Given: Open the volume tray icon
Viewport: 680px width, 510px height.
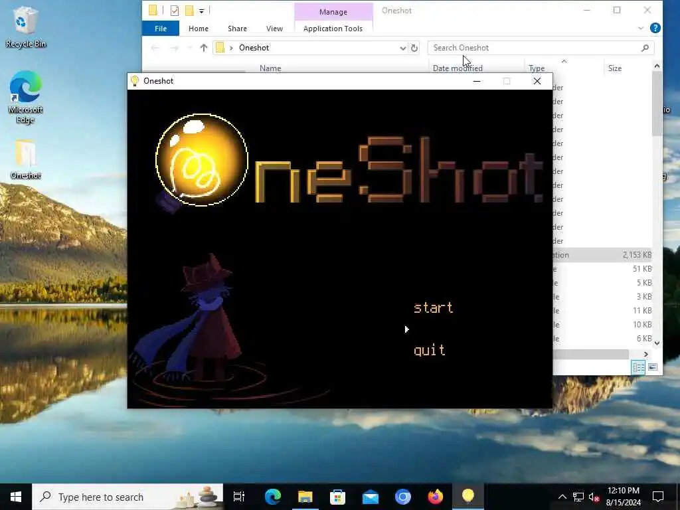Looking at the screenshot, I should coord(594,497).
